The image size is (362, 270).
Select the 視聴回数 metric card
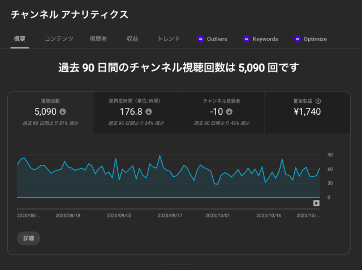click(50, 112)
